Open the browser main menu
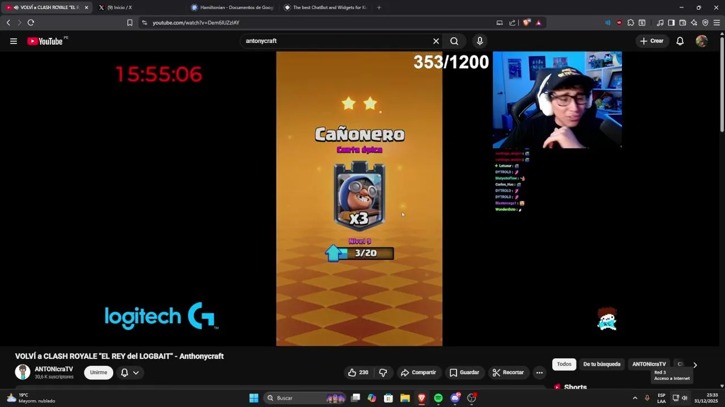The image size is (725, 407). coord(717,23)
